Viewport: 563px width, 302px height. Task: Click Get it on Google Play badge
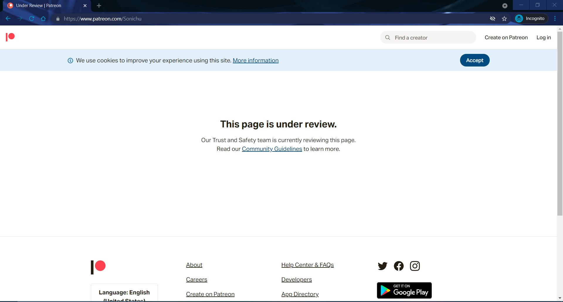point(404,290)
